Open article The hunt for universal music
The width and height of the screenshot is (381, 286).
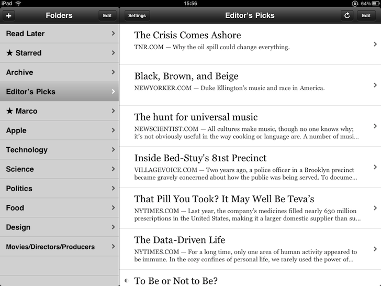250,126
